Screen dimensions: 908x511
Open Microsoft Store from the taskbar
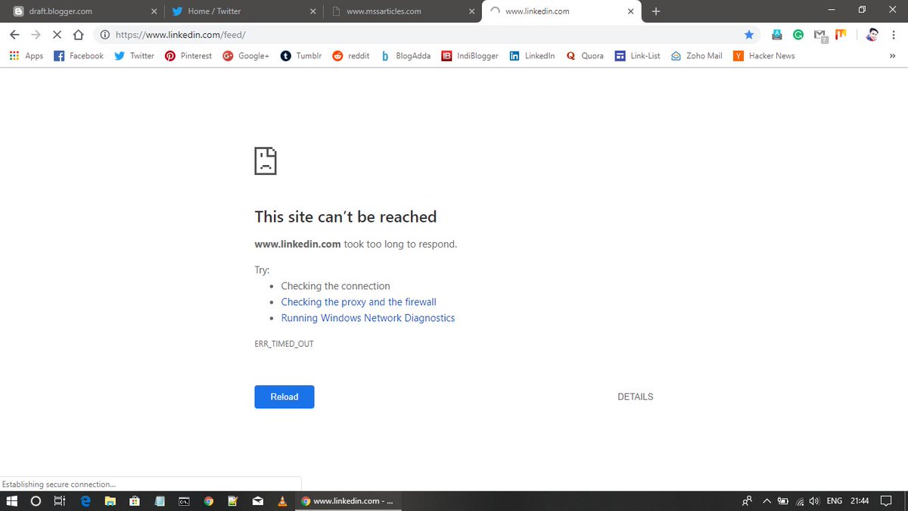[135, 500]
